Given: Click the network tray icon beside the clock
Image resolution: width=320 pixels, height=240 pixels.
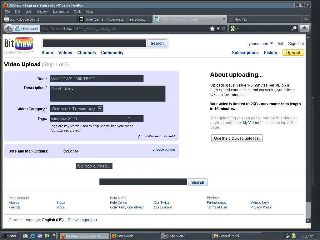Looking at the screenshot, I should (x=288, y=236).
